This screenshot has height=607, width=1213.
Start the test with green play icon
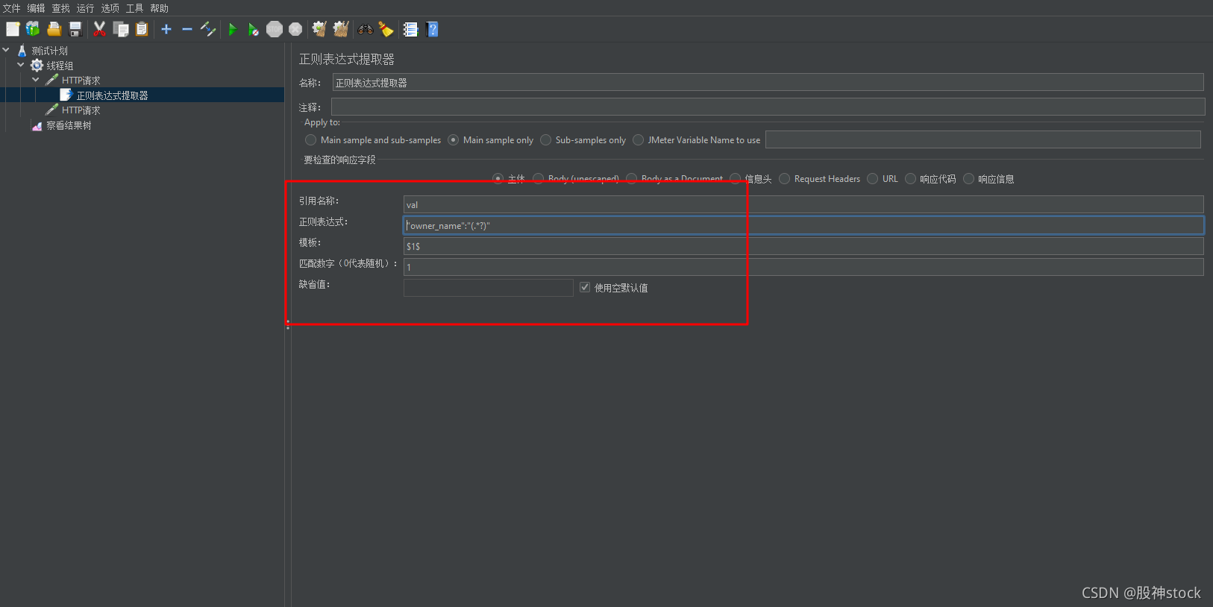click(x=233, y=29)
